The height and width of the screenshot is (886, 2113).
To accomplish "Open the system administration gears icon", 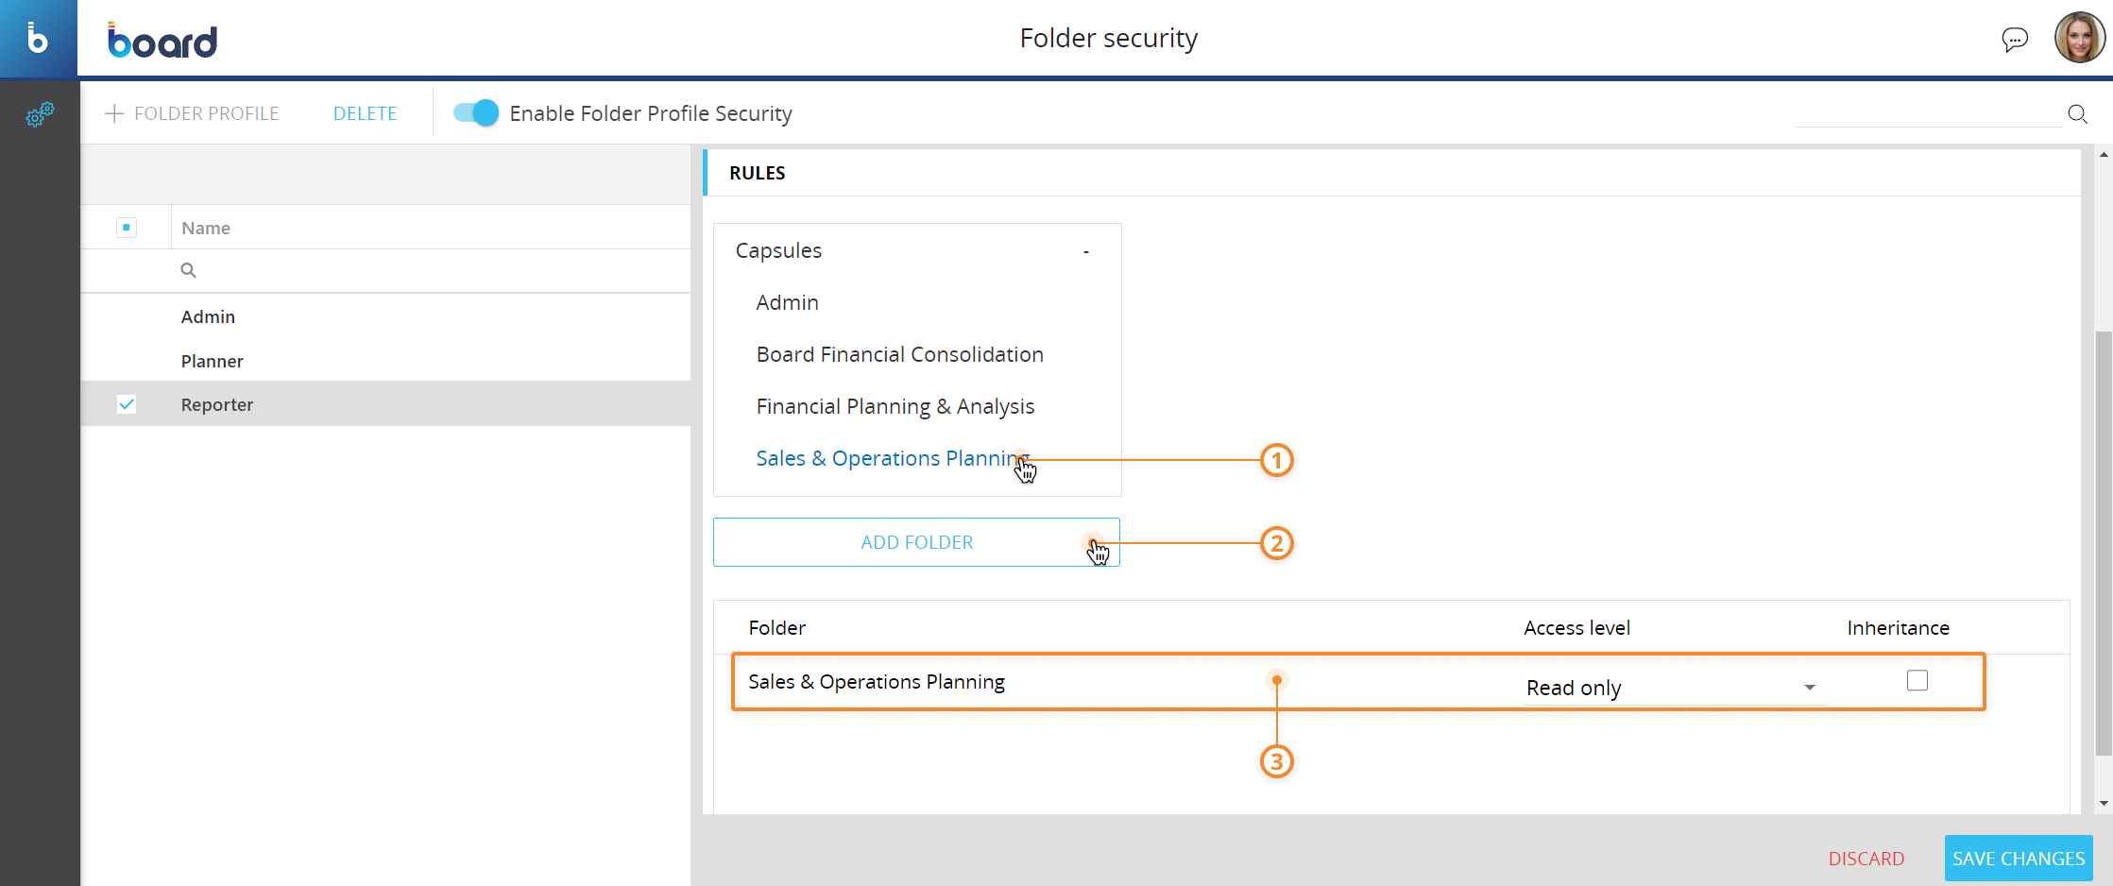I will (x=40, y=115).
